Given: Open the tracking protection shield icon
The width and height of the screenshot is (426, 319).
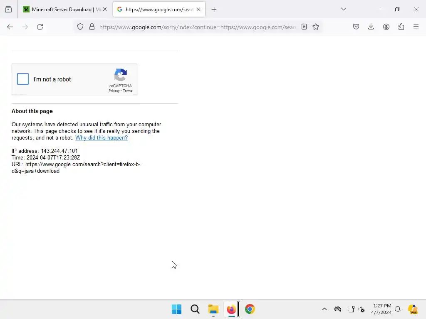Looking at the screenshot, I should (x=80, y=27).
